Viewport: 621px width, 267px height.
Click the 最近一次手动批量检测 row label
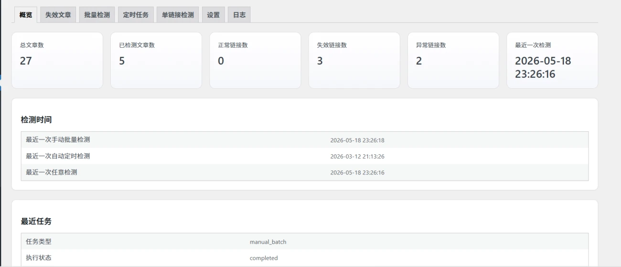[58, 140]
